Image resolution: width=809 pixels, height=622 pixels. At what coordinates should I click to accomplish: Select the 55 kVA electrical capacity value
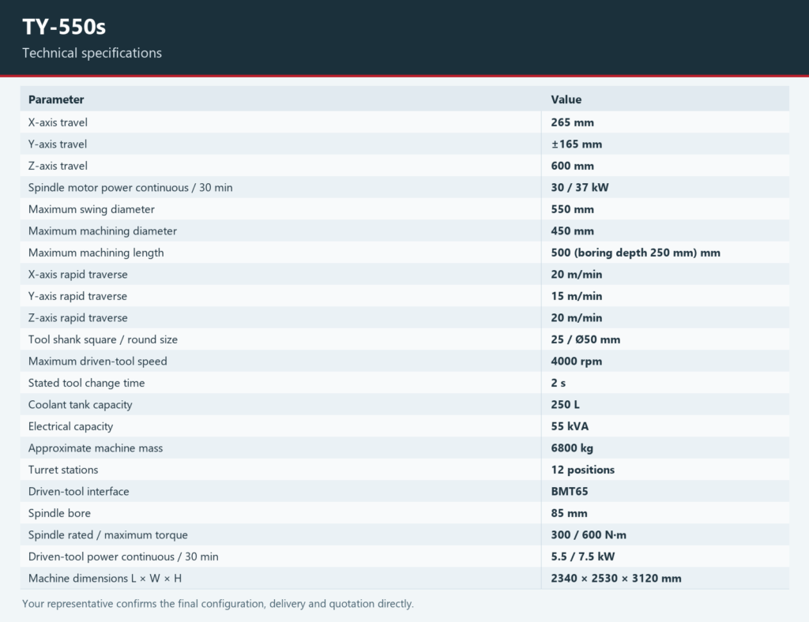coord(570,426)
